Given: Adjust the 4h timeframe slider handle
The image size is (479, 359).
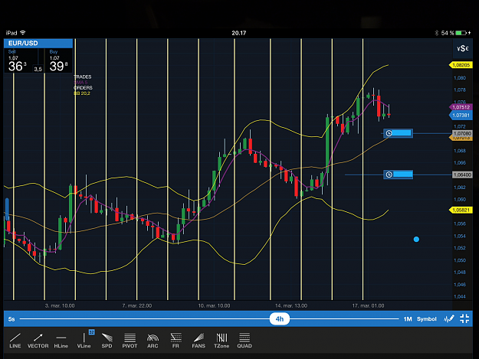Looking at the screenshot, I should point(280,319).
